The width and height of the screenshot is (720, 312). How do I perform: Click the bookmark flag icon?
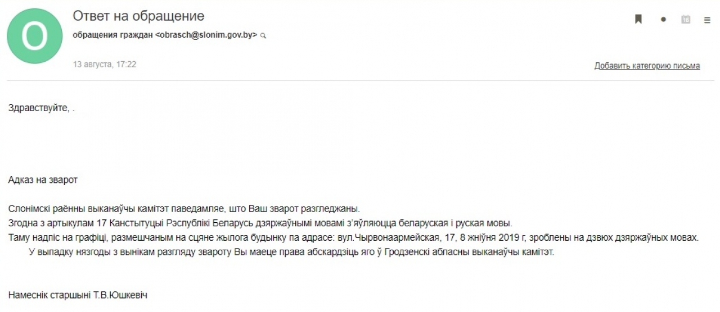tap(638, 20)
